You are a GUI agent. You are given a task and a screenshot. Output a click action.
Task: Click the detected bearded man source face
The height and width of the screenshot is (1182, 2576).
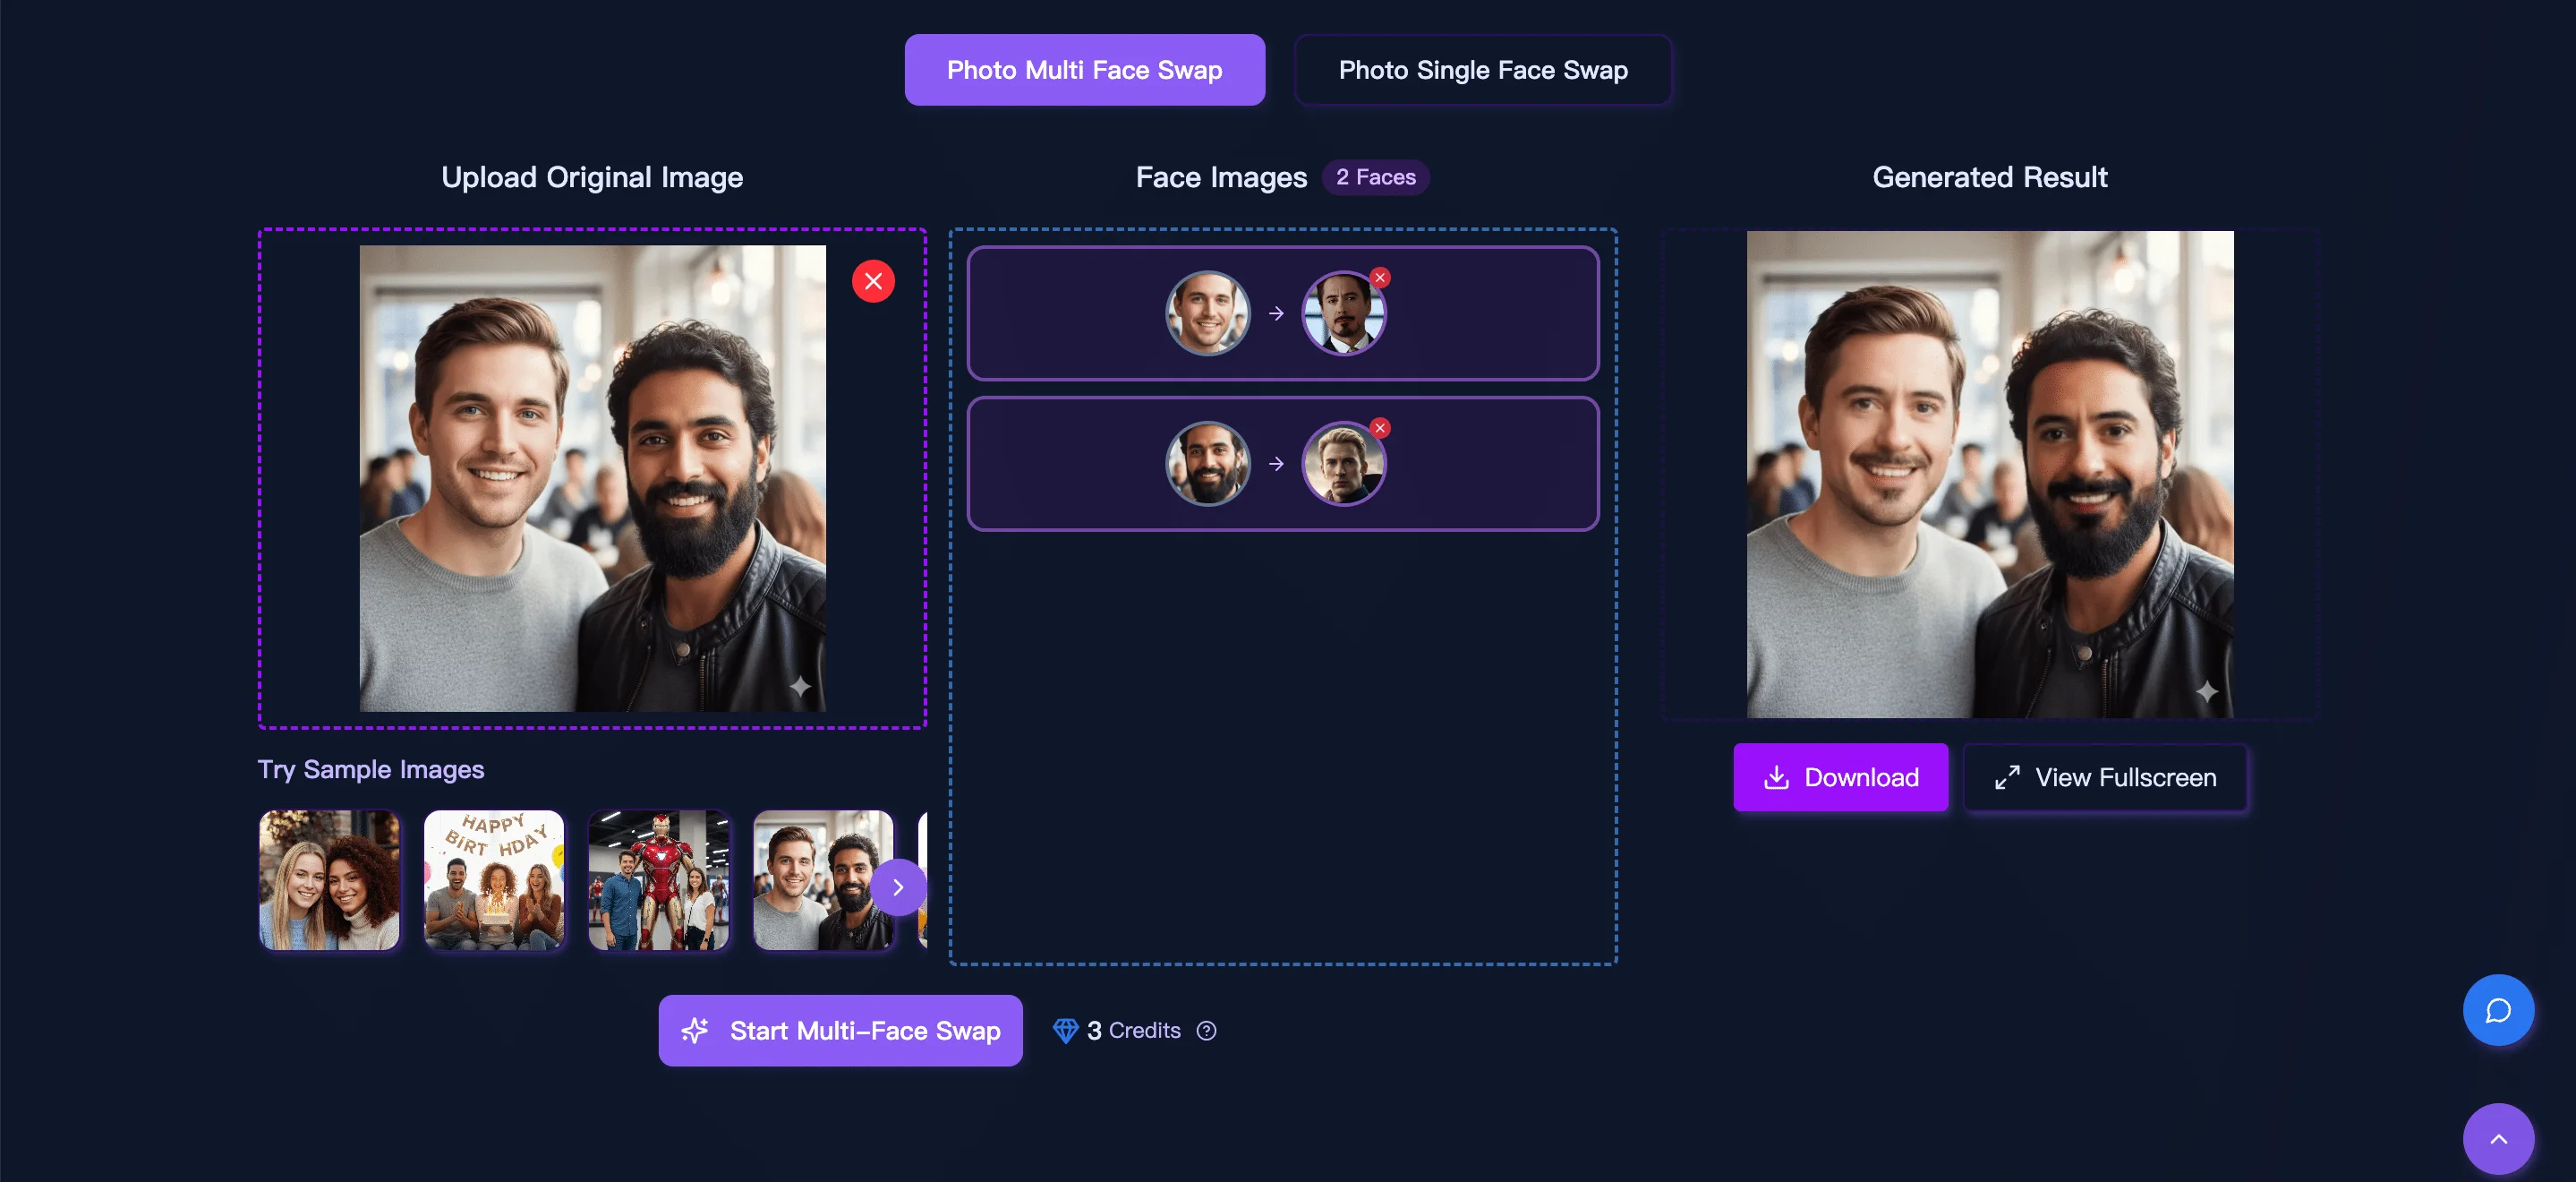pos(1208,463)
